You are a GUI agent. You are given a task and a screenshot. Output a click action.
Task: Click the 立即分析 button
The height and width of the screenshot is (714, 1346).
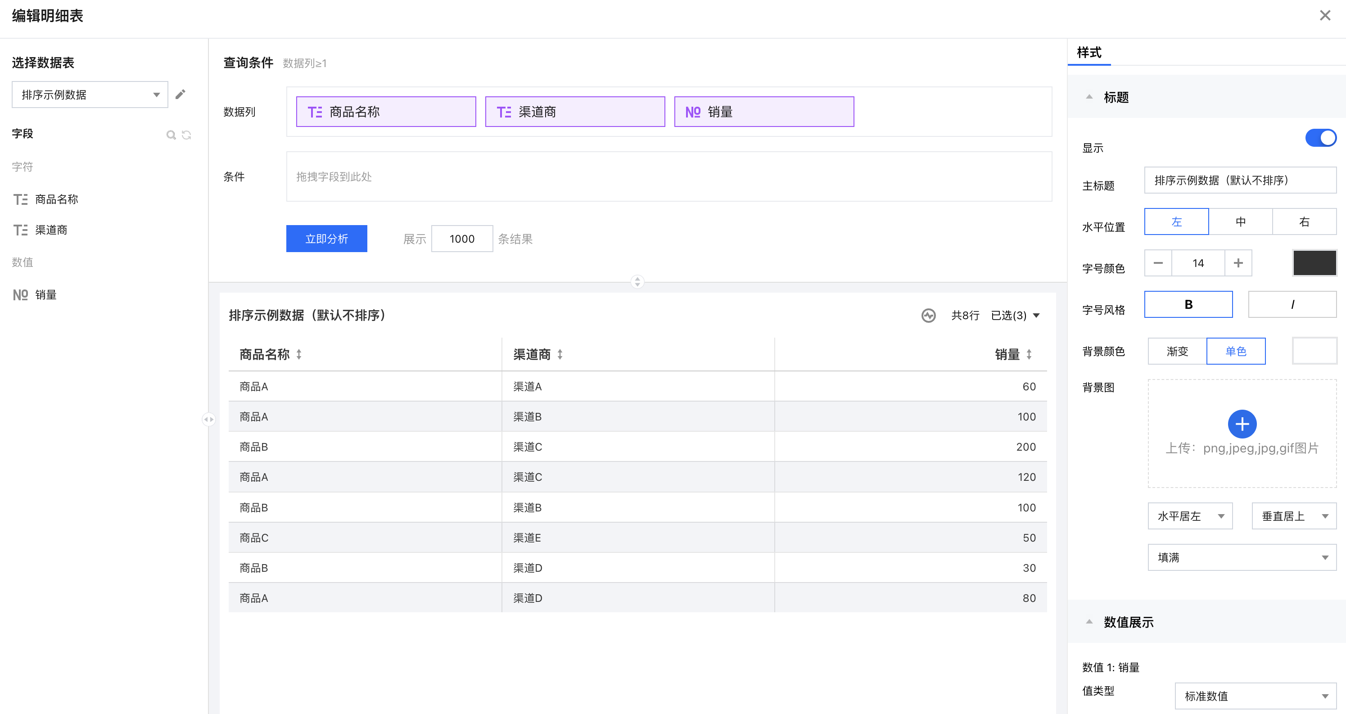point(326,239)
